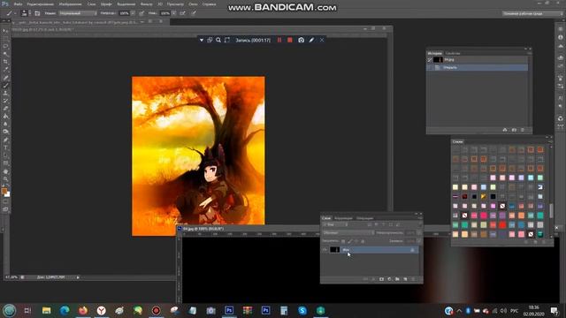
Task: Open brush opacity slider dropdown arrow
Action: point(133,13)
